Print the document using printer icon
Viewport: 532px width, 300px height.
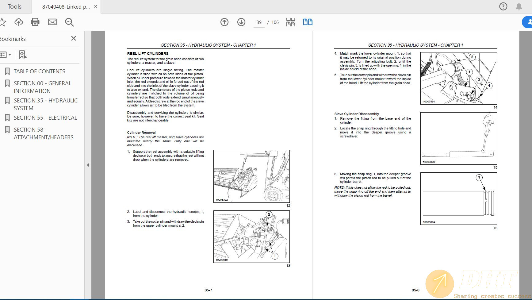35,22
